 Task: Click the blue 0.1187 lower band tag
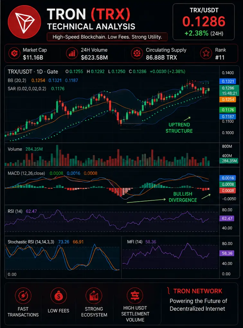(x=228, y=116)
